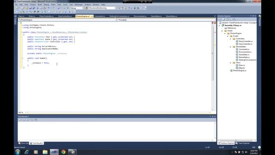Click the Save All toolbar icon
The image size is (275, 155).
click(x=34, y=8)
